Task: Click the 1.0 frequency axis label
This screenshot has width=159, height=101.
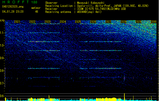Action: [2, 46]
